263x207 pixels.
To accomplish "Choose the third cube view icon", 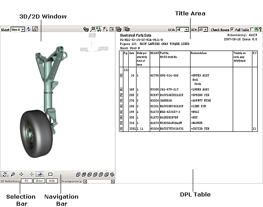I will click(x=90, y=174).
